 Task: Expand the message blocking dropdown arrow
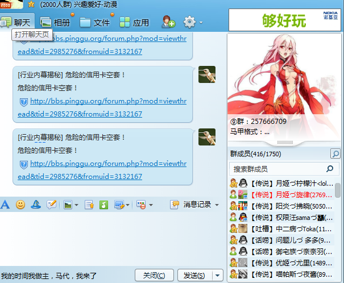[x=151, y=205]
